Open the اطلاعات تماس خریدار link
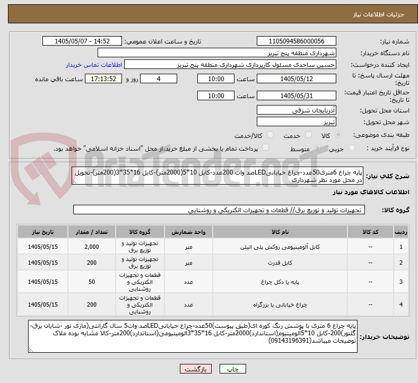 (94, 65)
